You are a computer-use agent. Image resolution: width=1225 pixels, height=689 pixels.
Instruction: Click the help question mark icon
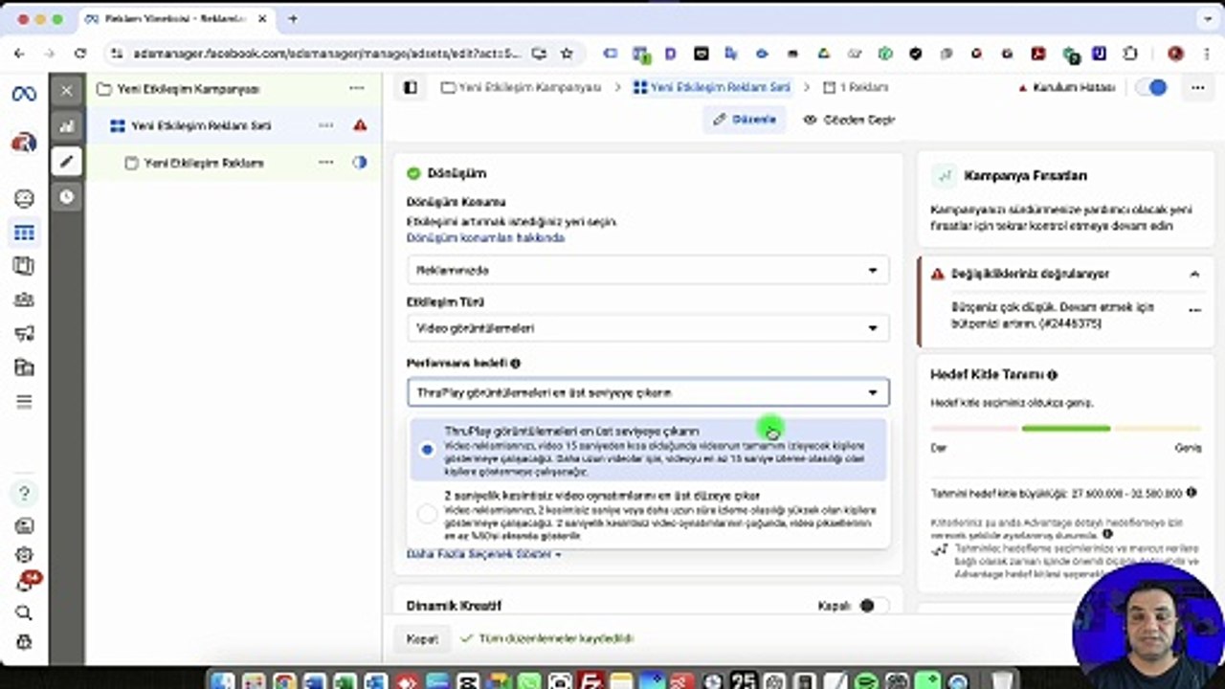pos(24,493)
